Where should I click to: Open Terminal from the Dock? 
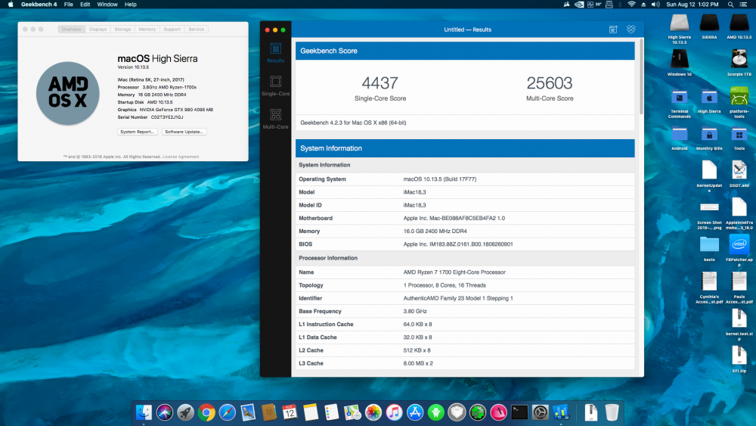[x=519, y=412]
